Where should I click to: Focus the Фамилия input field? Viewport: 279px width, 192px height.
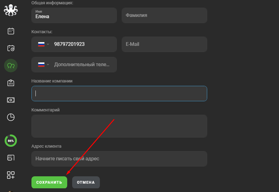164,15
